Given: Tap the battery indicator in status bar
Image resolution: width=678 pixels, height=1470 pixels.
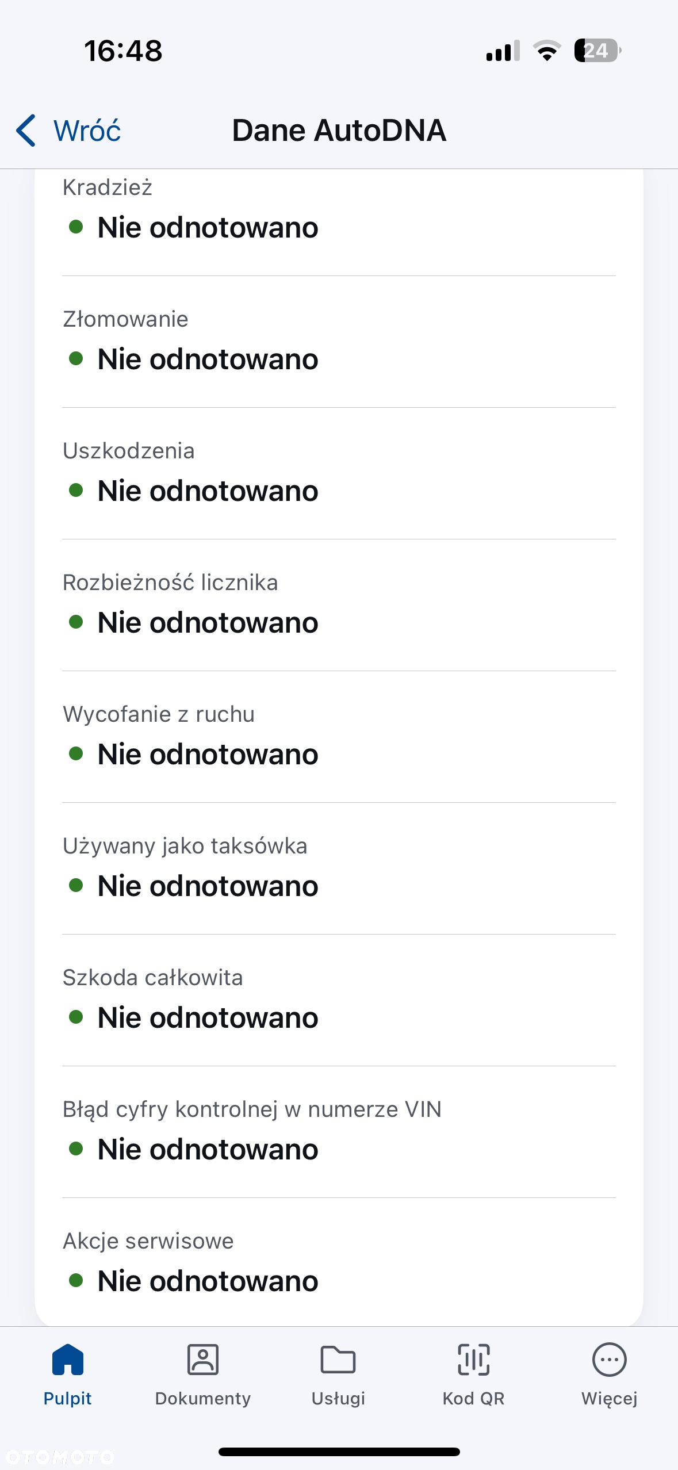Looking at the screenshot, I should coord(597,51).
